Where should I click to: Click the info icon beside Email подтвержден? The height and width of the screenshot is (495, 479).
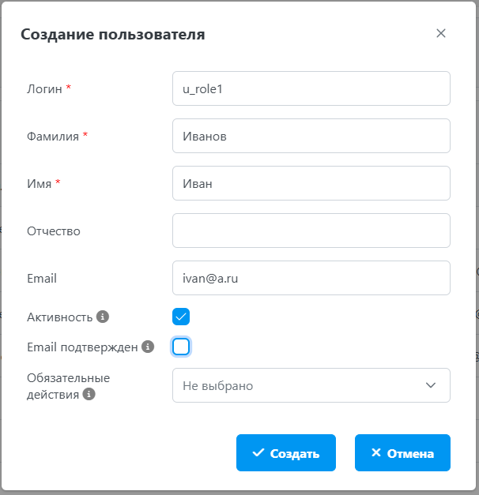pos(147,347)
